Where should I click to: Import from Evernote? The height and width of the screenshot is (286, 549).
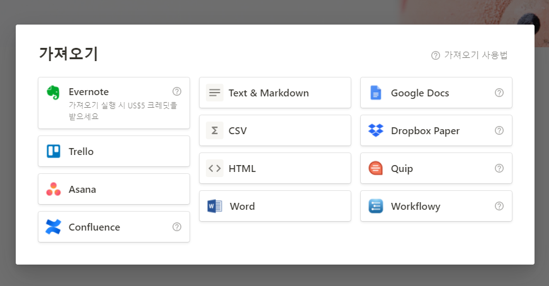point(114,103)
